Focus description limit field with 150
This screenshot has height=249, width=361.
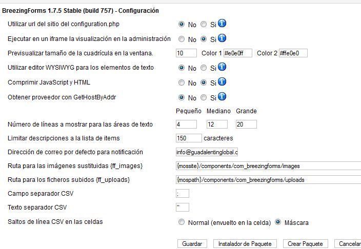[x=189, y=138]
